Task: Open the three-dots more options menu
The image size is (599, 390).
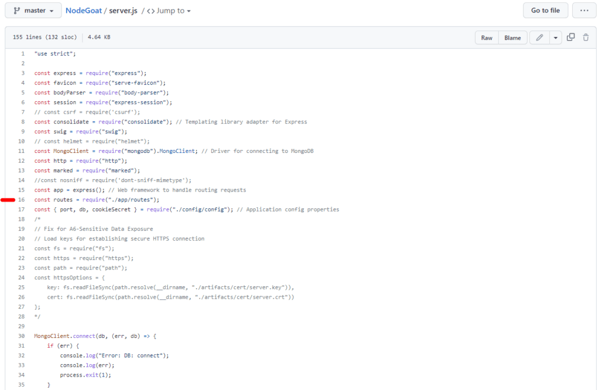Action: tap(584, 11)
